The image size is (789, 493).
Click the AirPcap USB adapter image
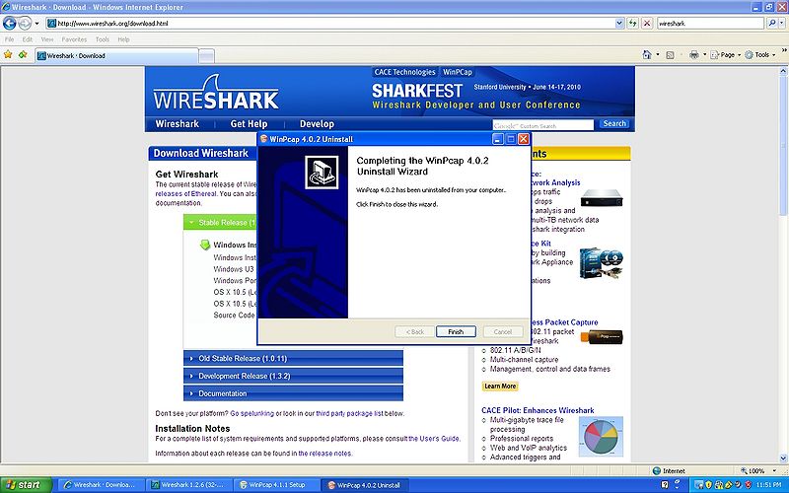pyautogui.click(x=602, y=336)
